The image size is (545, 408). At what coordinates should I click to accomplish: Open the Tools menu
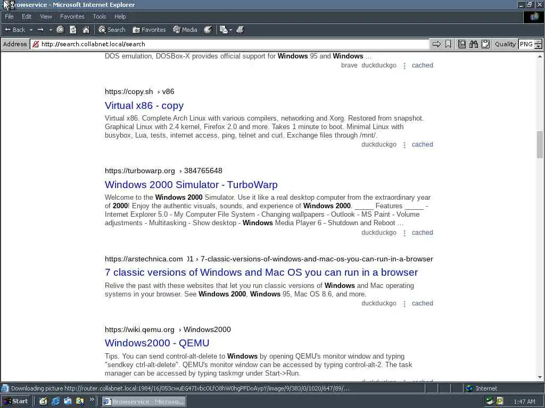[x=100, y=16]
